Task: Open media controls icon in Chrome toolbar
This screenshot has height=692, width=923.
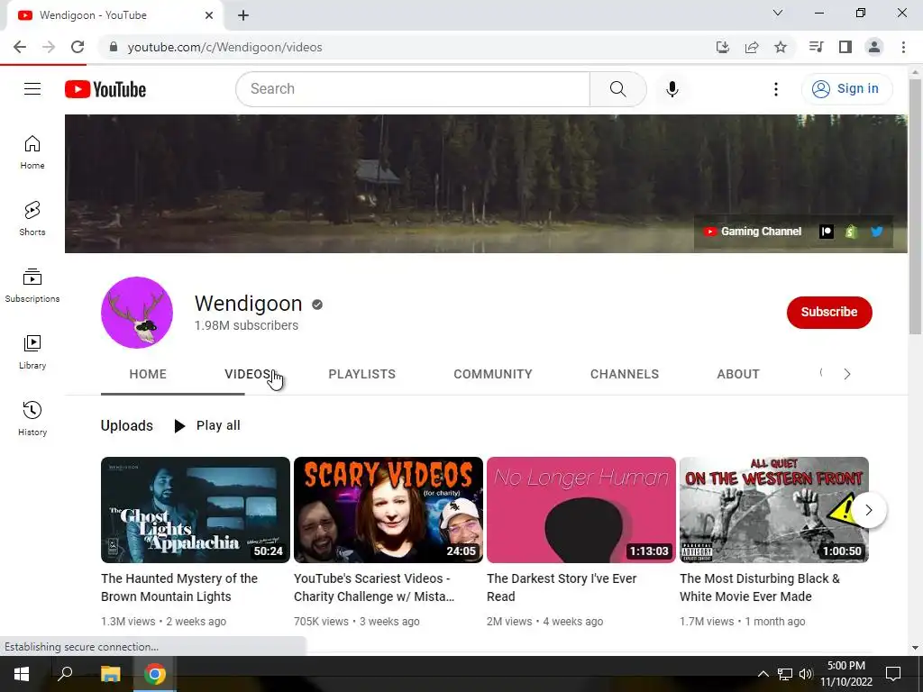Action: tap(816, 47)
